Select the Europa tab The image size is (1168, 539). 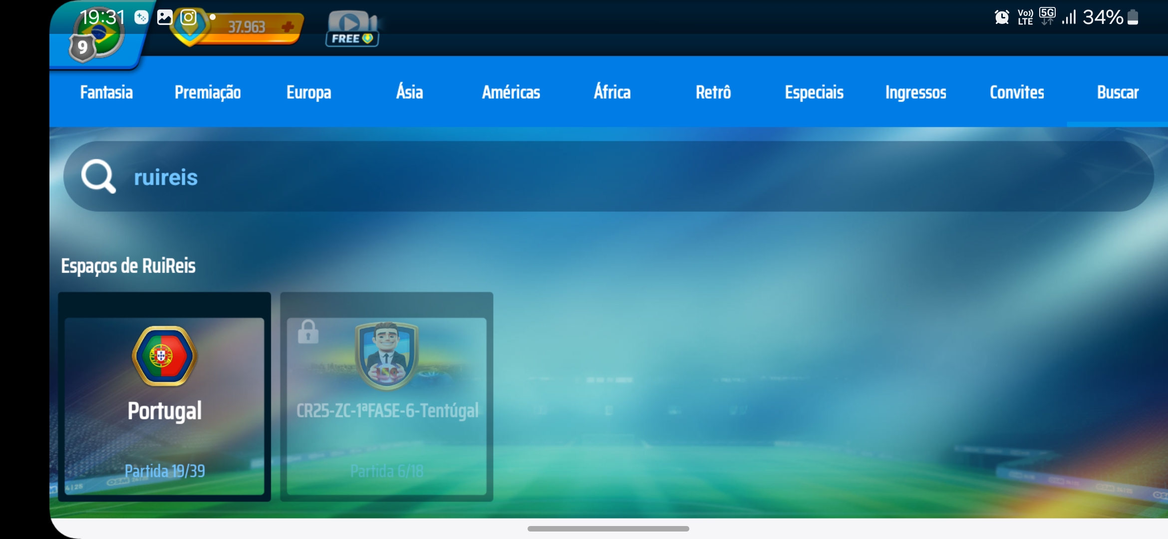(308, 92)
